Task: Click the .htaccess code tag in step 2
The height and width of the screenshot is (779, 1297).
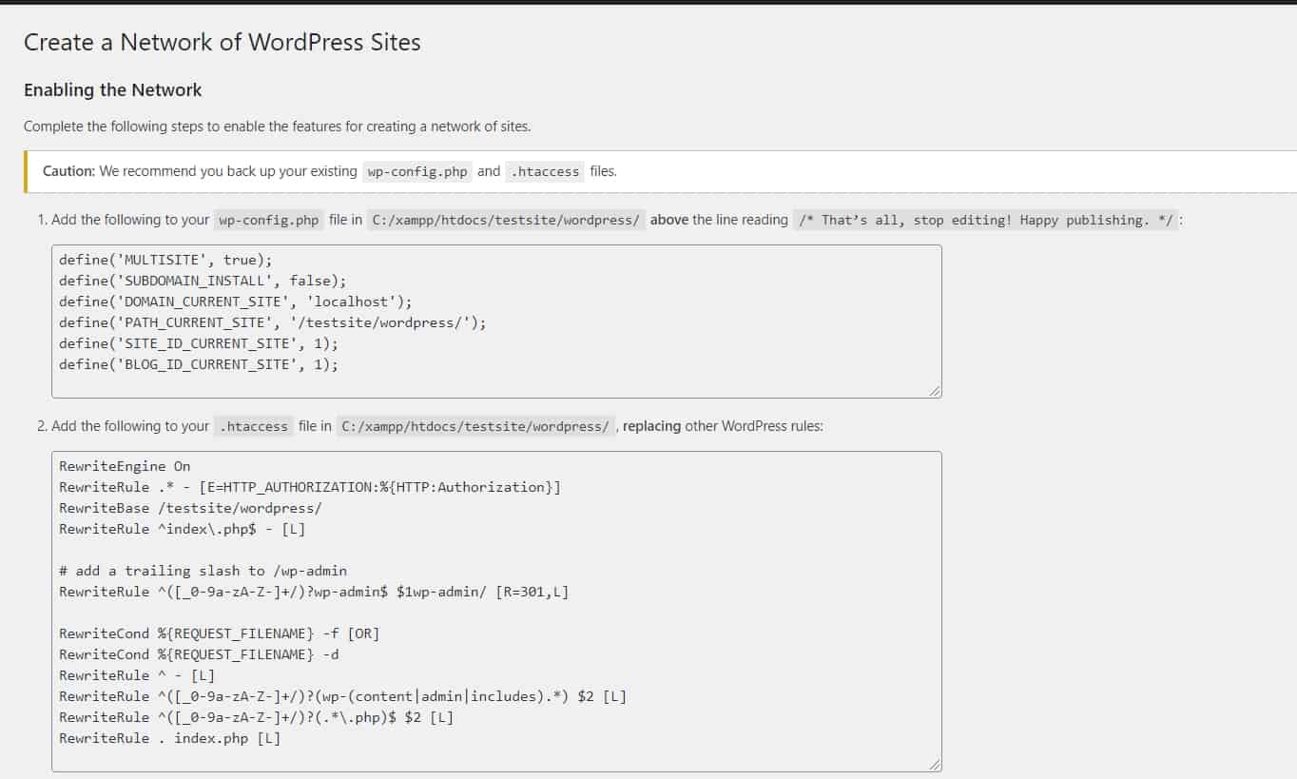Action: point(254,426)
